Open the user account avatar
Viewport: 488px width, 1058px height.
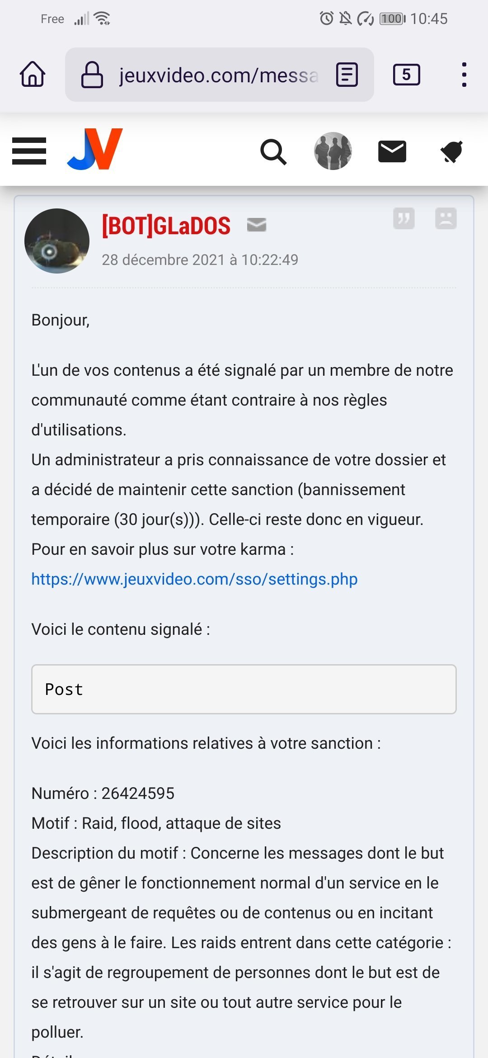click(333, 151)
